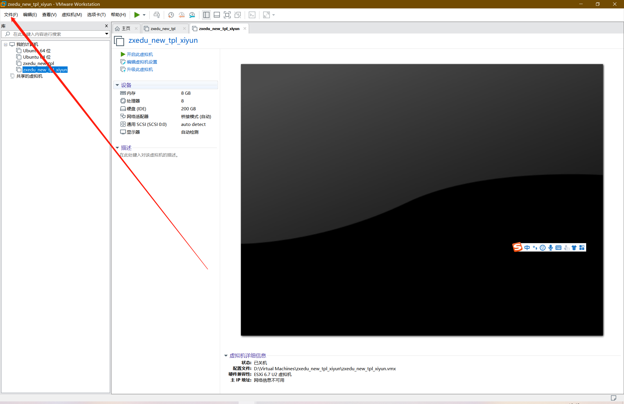Open the snapshot manager wrench icon
The height and width of the screenshot is (404, 624).
192,15
